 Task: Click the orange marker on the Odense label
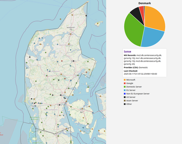click(x=82, y=109)
